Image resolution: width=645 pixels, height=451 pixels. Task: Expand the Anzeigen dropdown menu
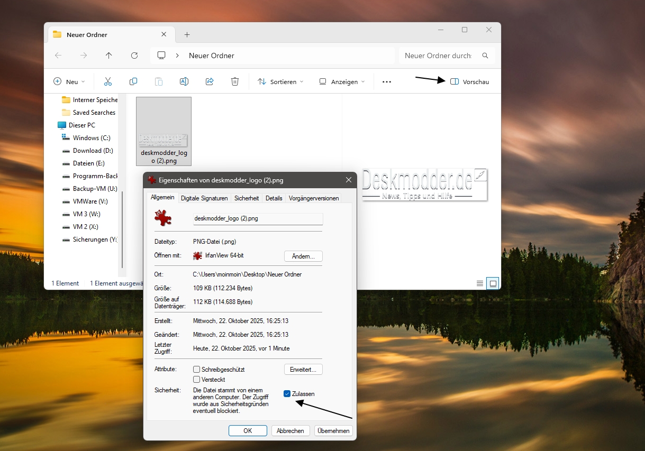(342, 82)
